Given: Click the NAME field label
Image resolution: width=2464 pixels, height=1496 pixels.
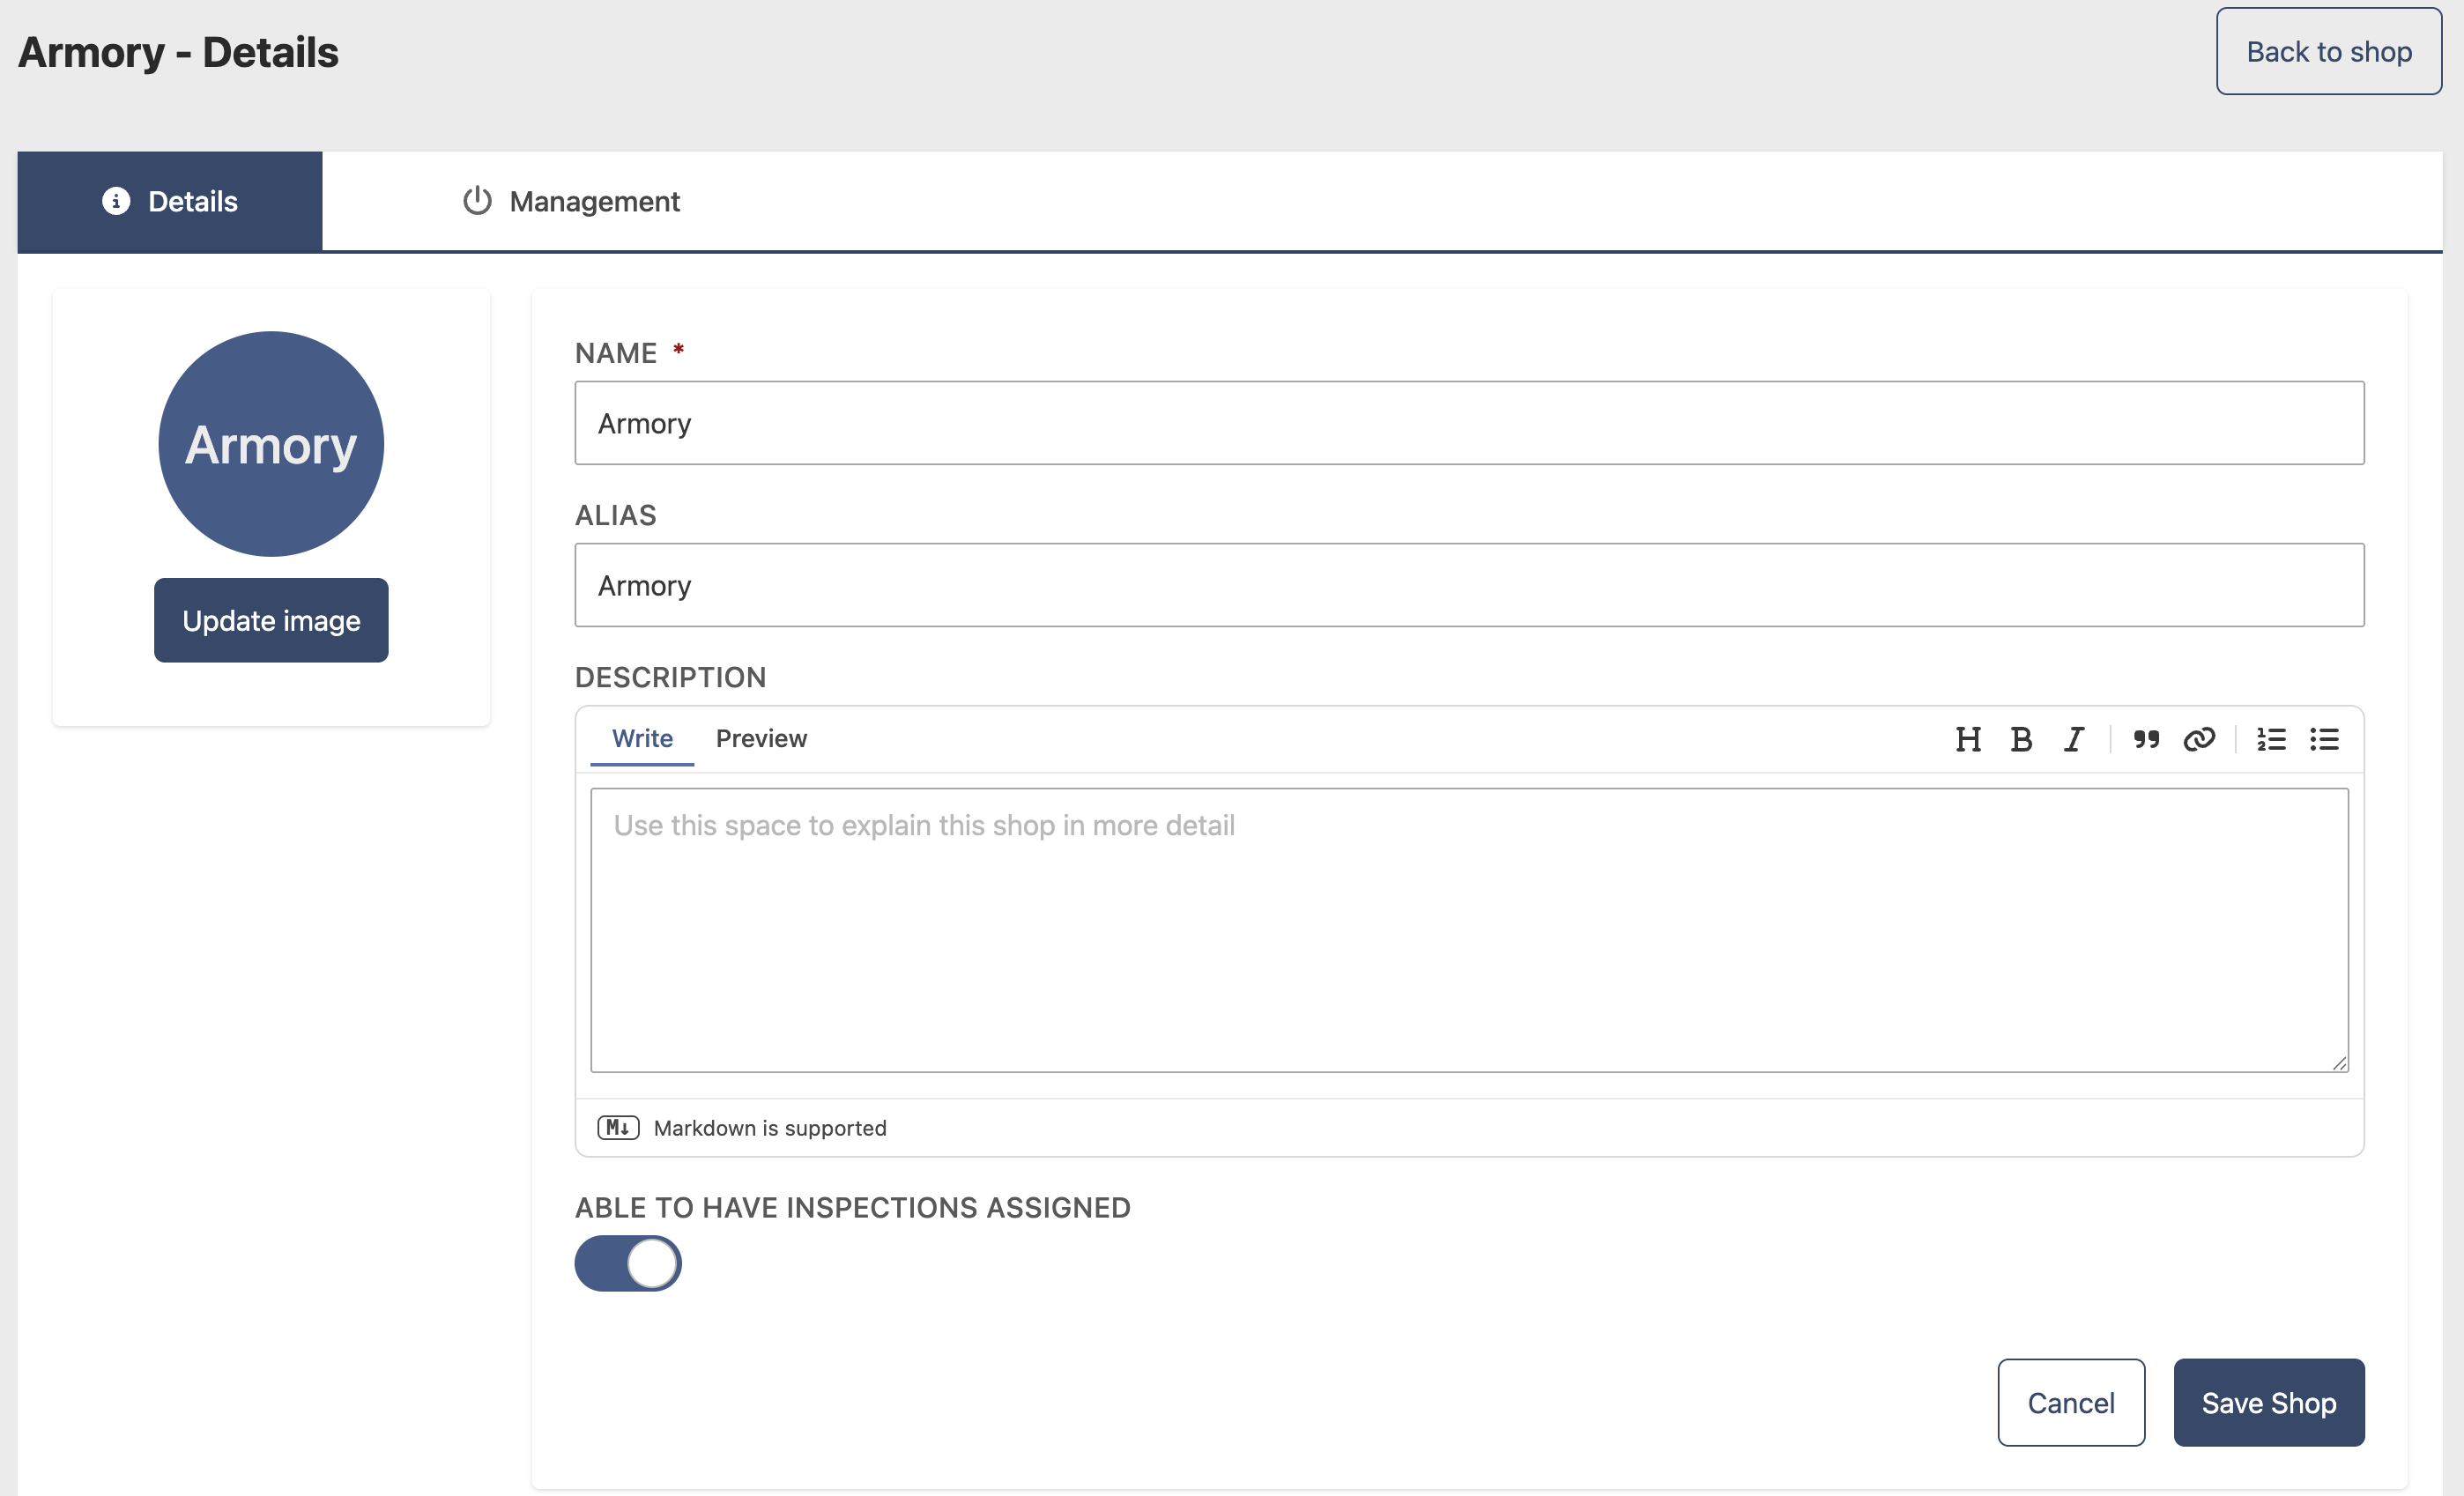Looking at the screenshot, I should pyautogui.click(x=616, y=353).
